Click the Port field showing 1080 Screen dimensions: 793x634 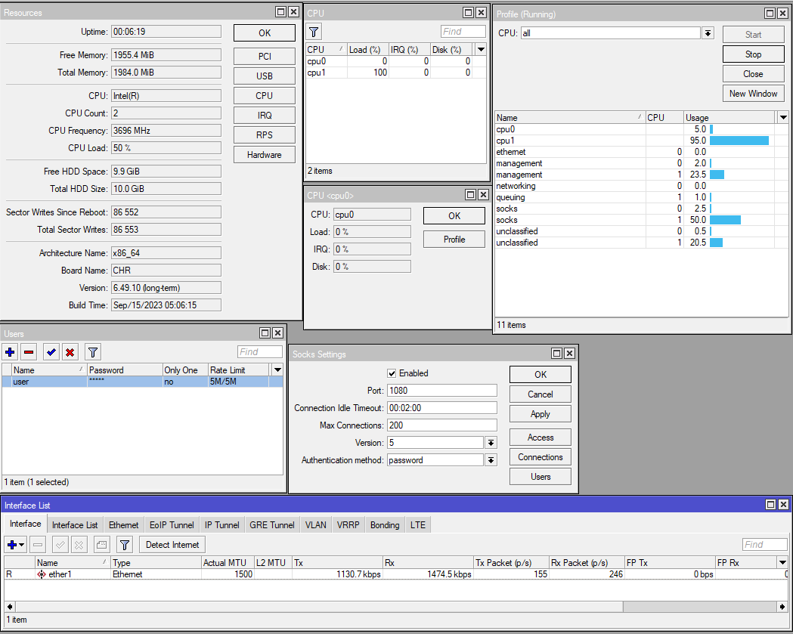[442, 391]
